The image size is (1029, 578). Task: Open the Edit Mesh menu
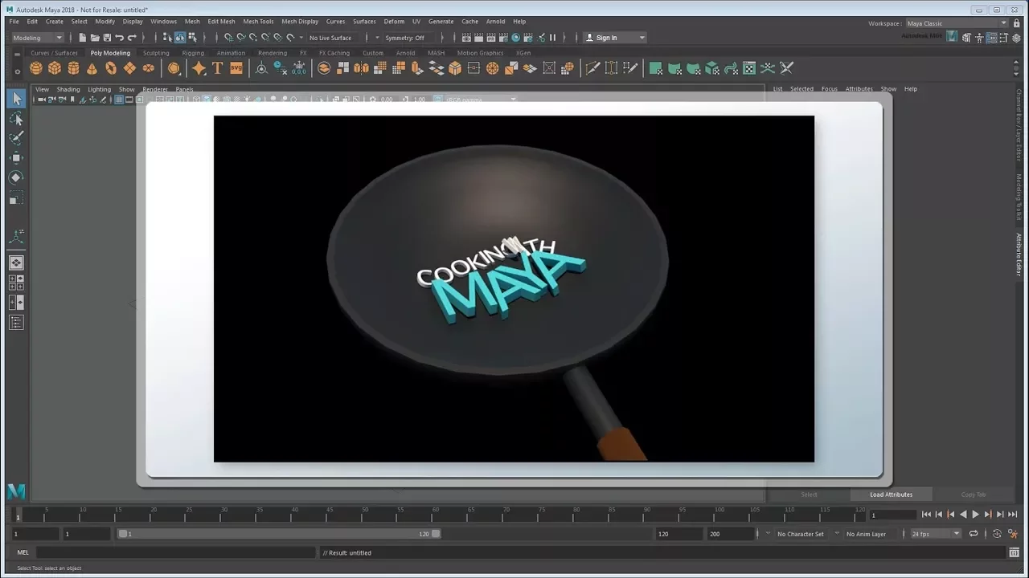221,22
